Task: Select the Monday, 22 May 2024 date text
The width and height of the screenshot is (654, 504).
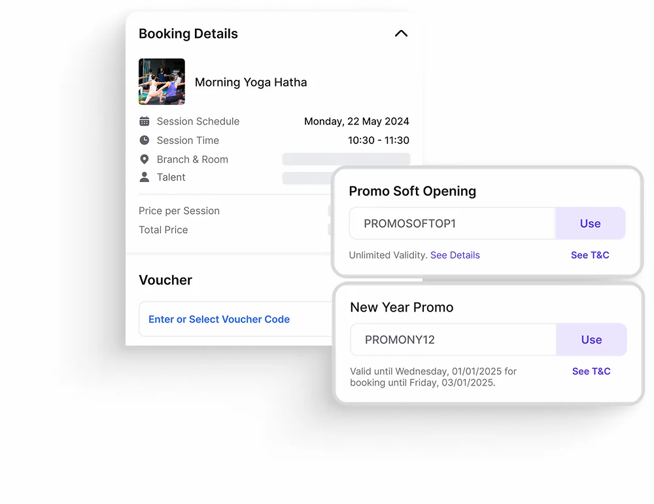Action: pos(356,121)
